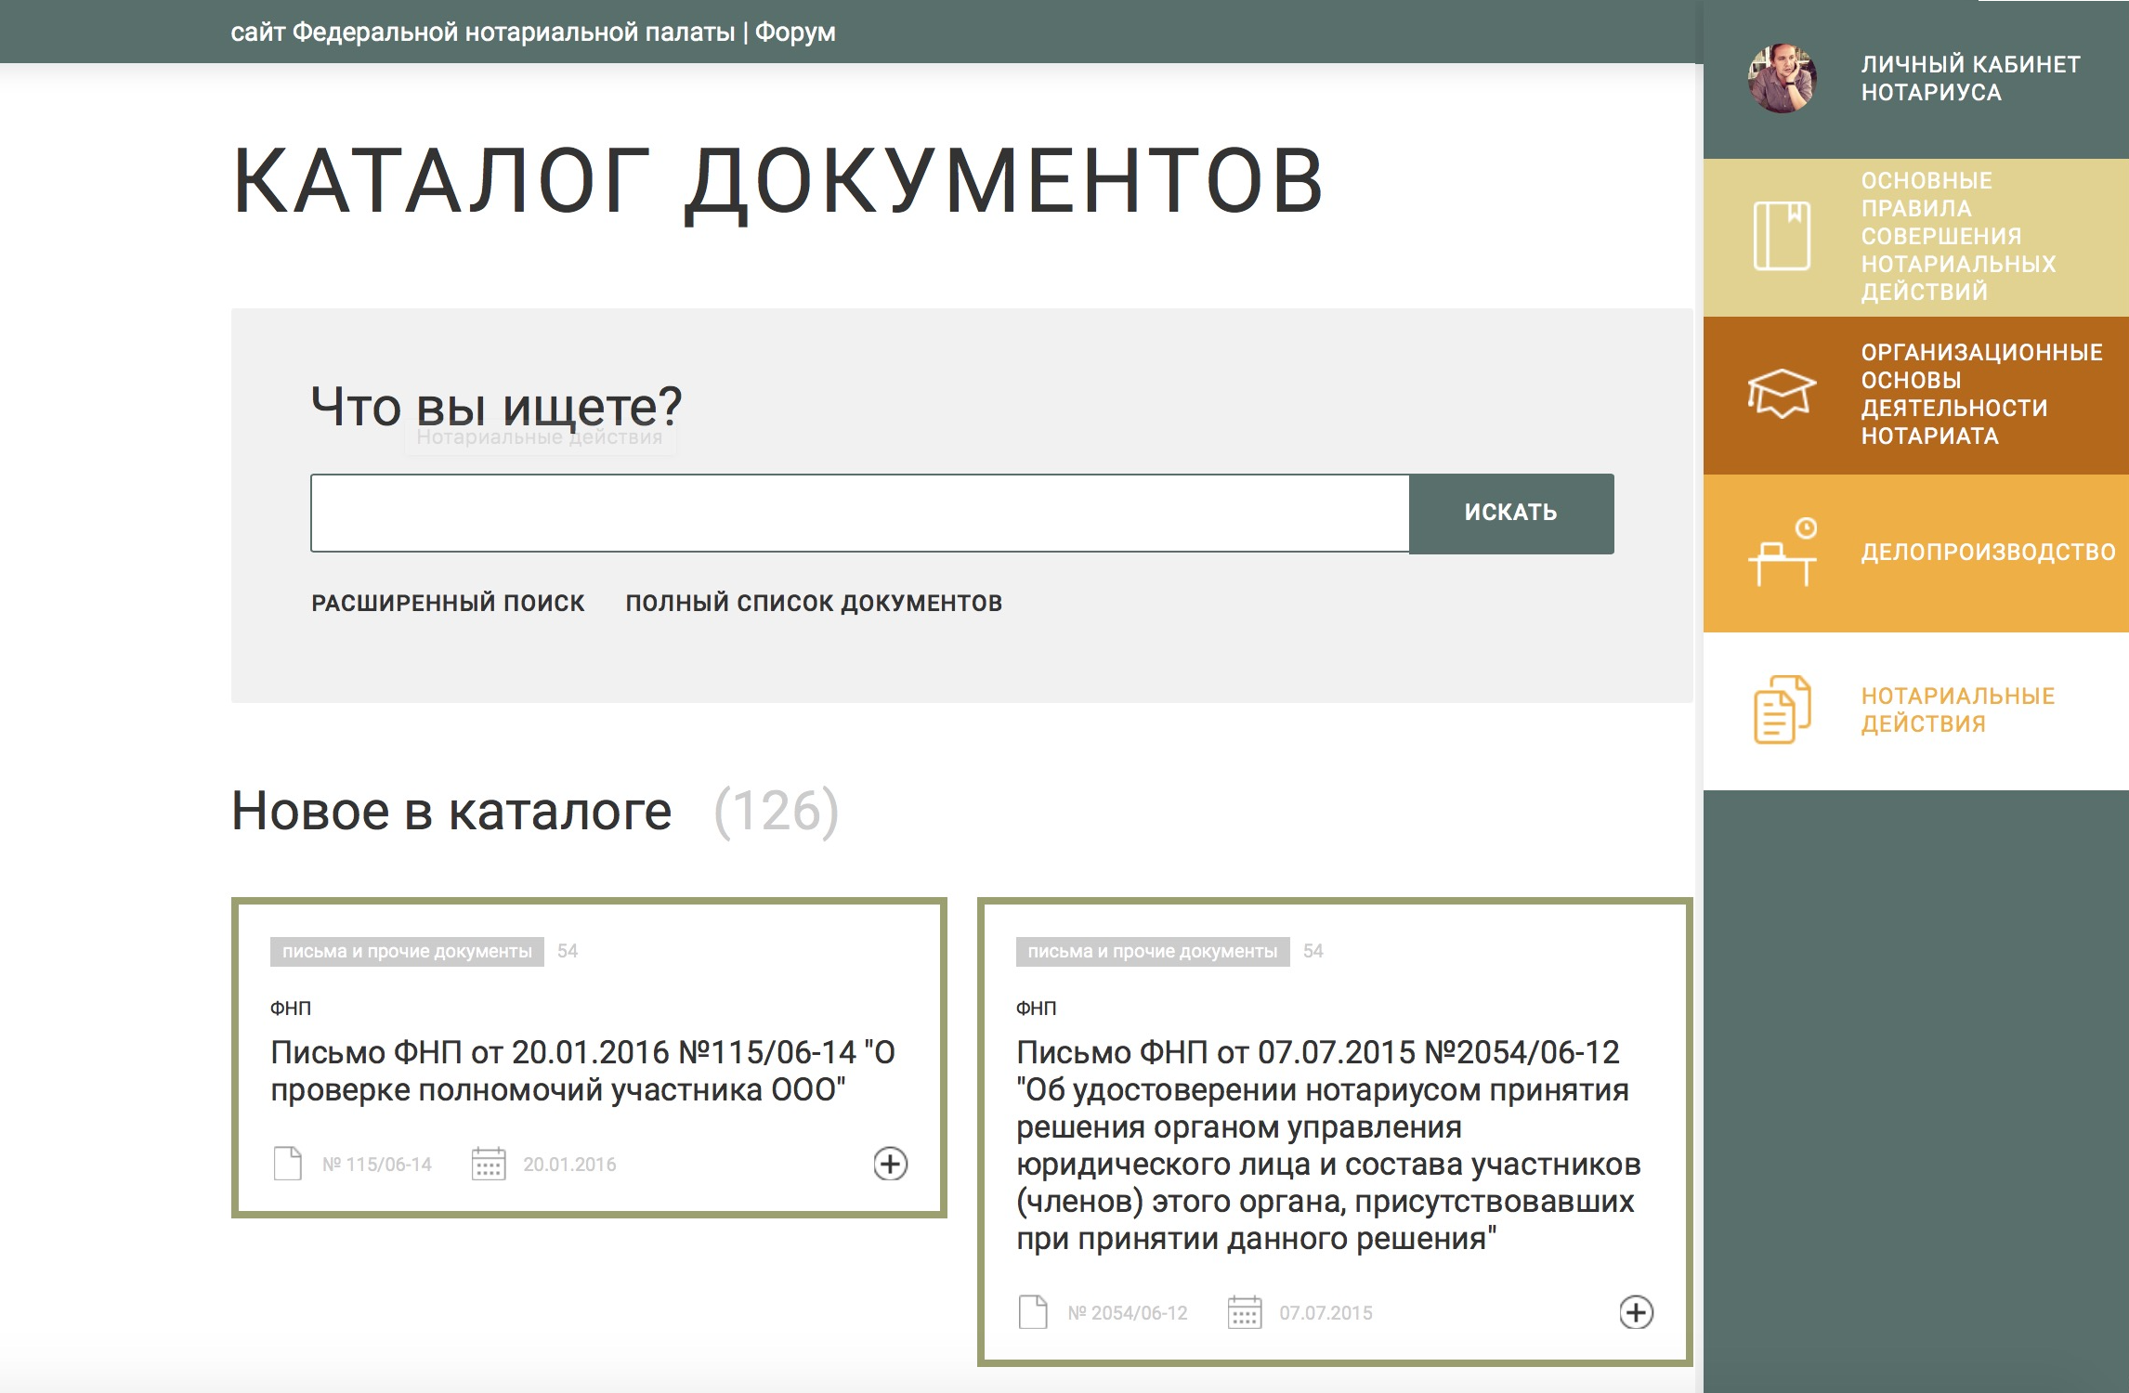Click the book icon for basic notarial rules
Image resolution: width=2129 pixels, height=1393 pixels.
[x=1781, y=236]
